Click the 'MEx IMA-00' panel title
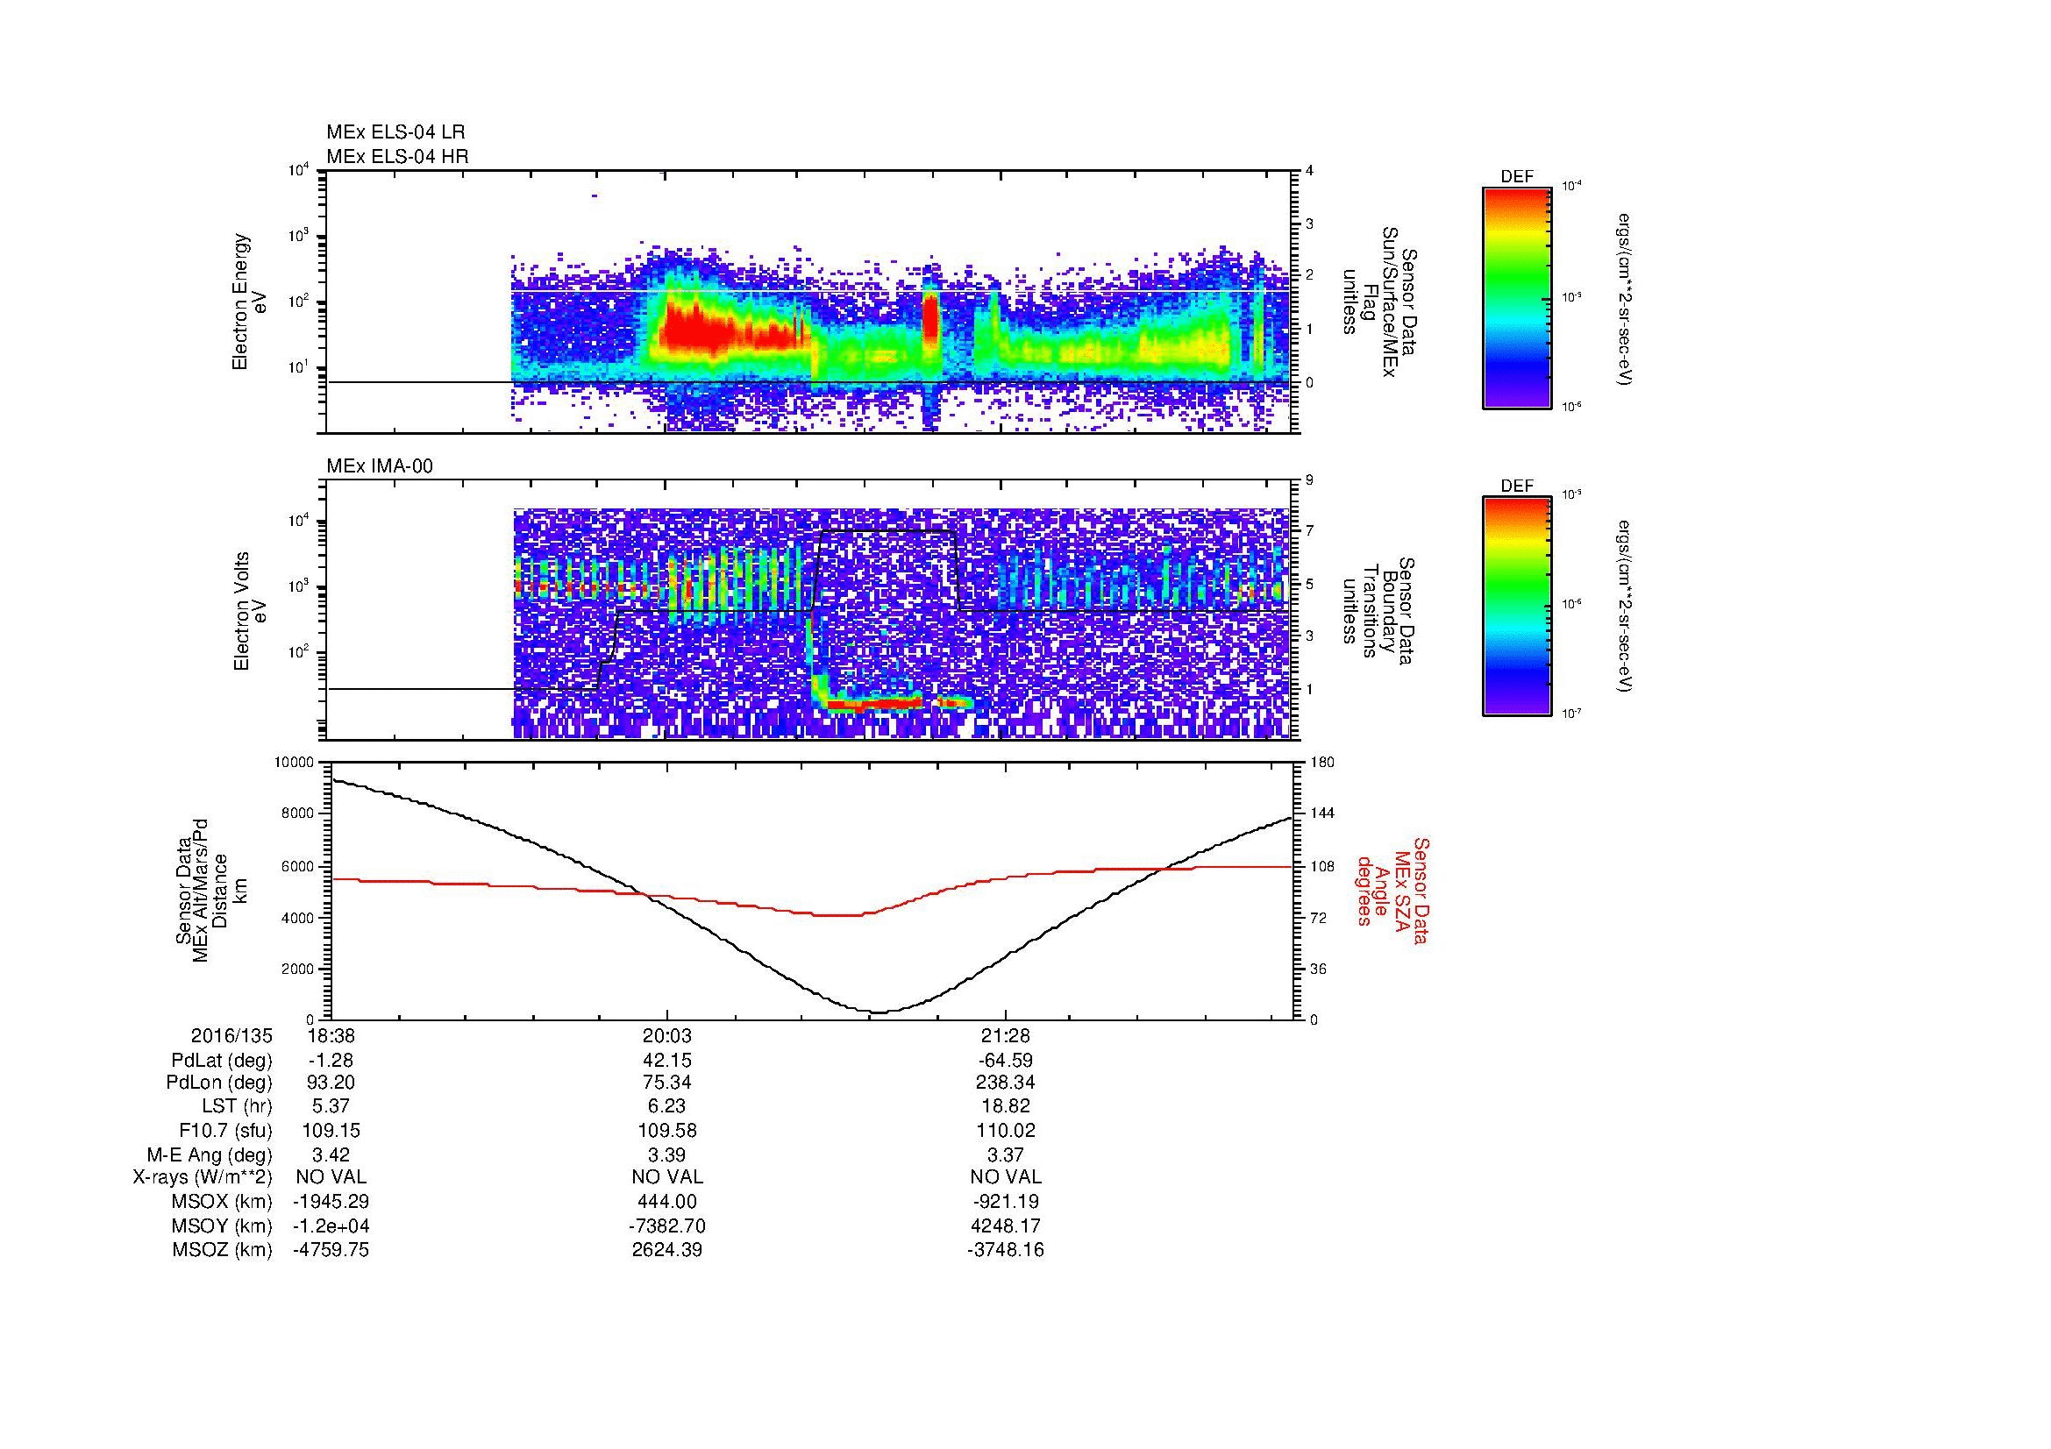 click(380, 466)
